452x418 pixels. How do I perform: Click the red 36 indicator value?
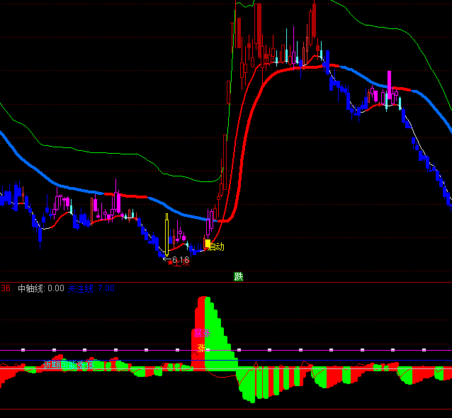click(6, 288)
